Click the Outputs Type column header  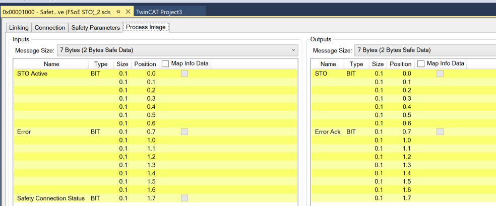coord(356,64)
